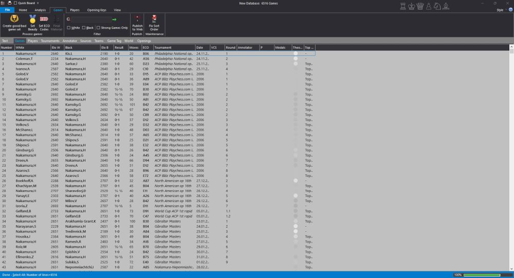Sort by the Elo W column header

[x=56, y=47]
